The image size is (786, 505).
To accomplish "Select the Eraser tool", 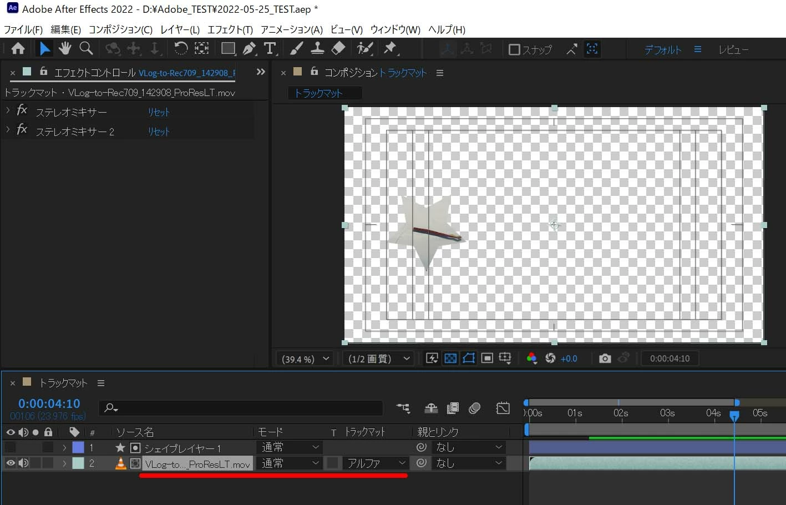I will (x=338, y=49).
